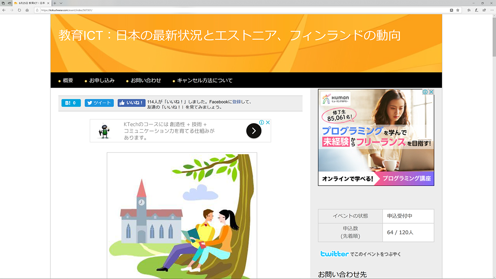Click the add notes pen icon
The image size is (496, 279).
pos(477,10)
